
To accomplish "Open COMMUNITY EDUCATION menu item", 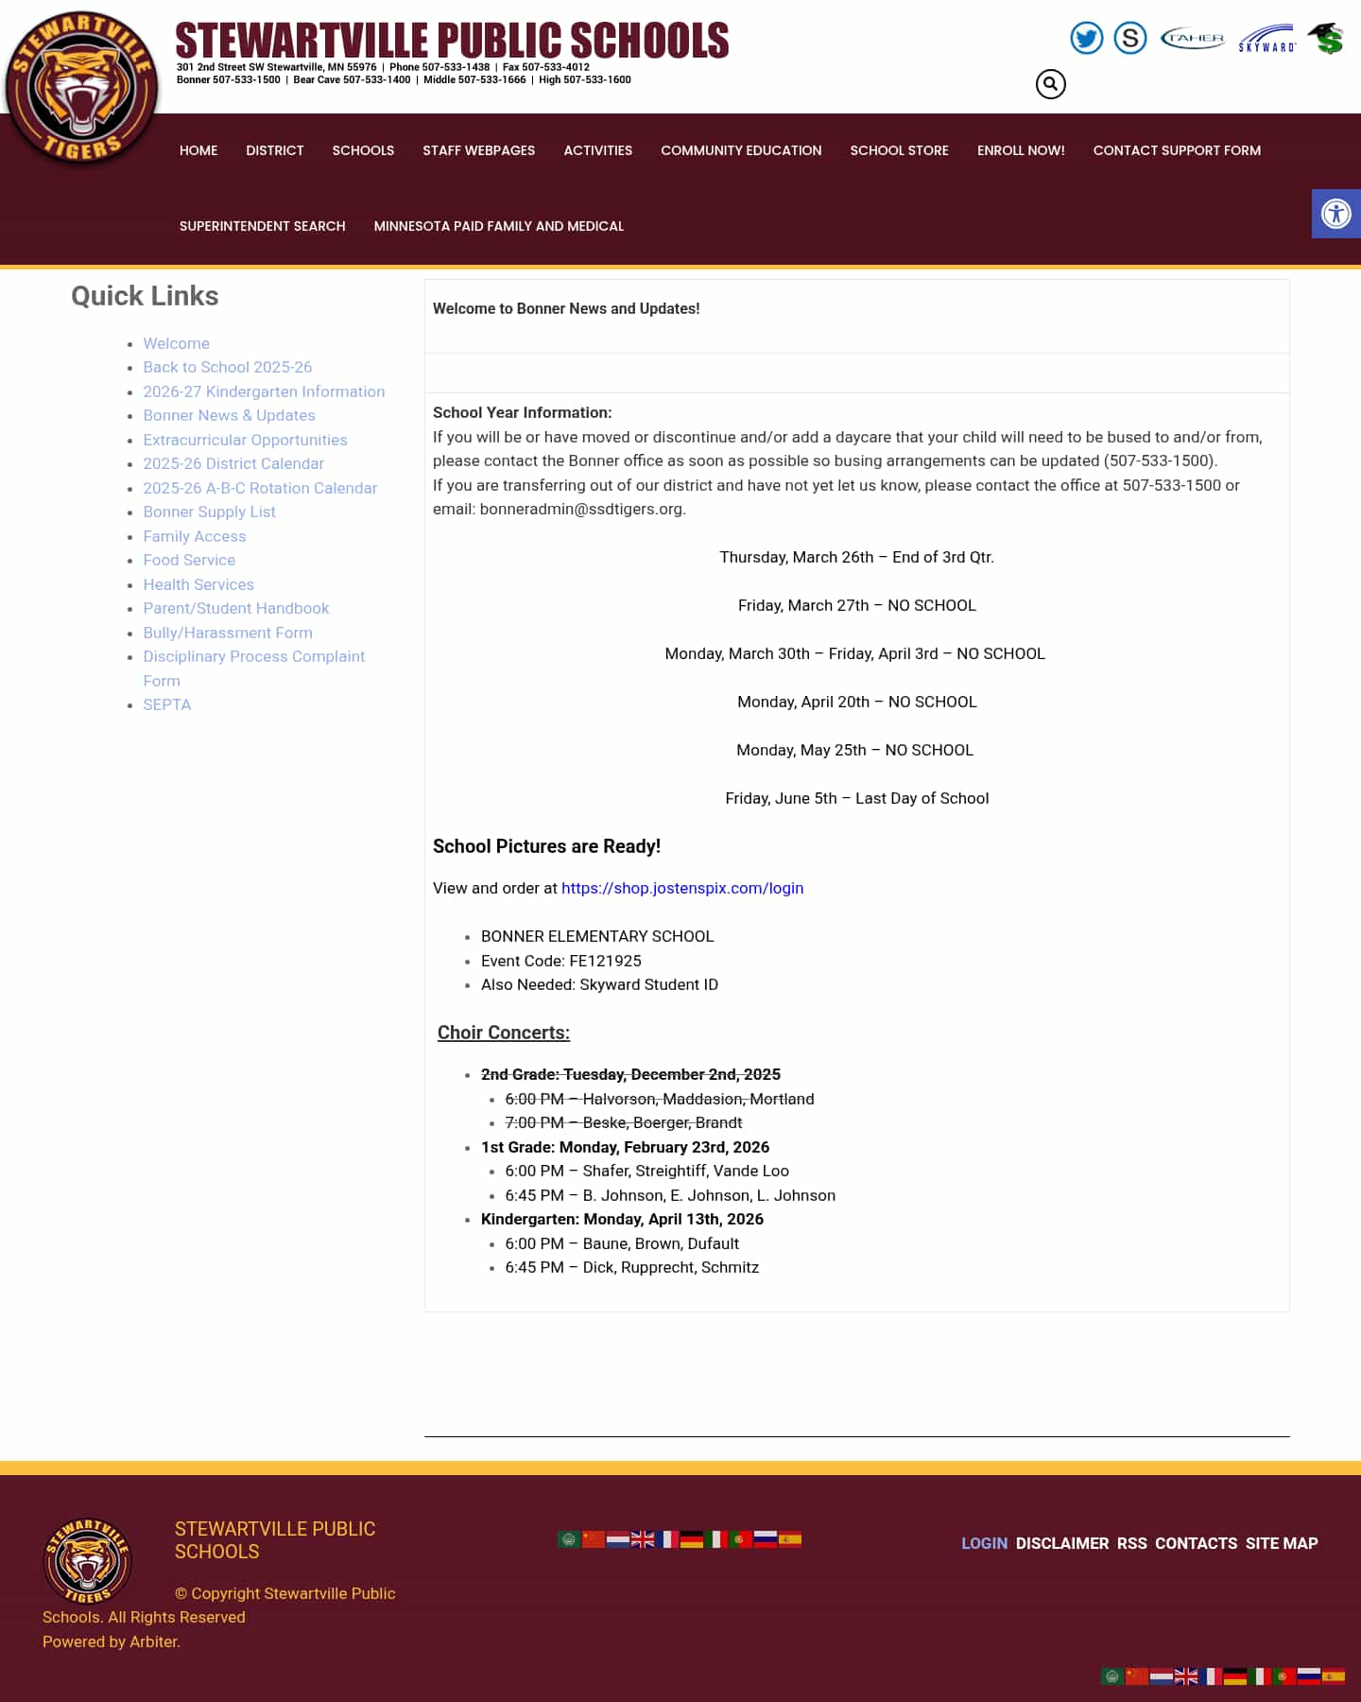I will point(741,150).
